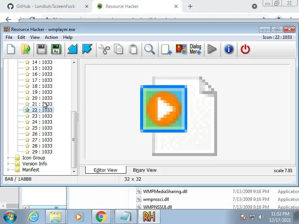Switch to GitHub Londiuh/ScreenFuck browser tab
299x224 pixels.
point(45,6)
